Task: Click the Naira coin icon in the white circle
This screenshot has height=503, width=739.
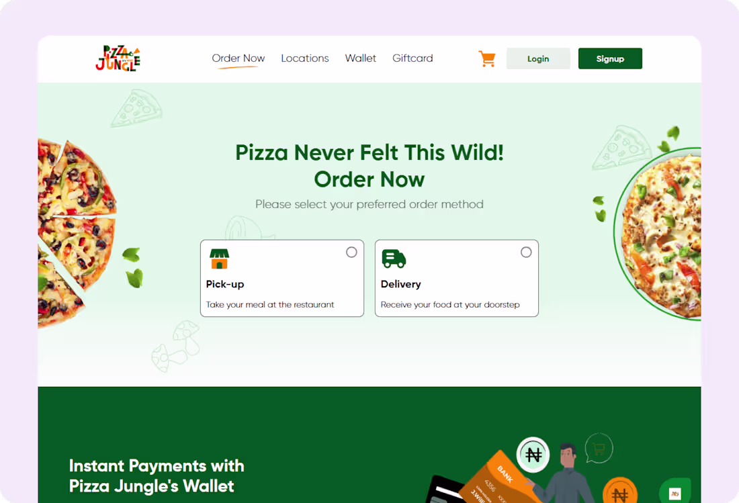Action: pos(533,455)
